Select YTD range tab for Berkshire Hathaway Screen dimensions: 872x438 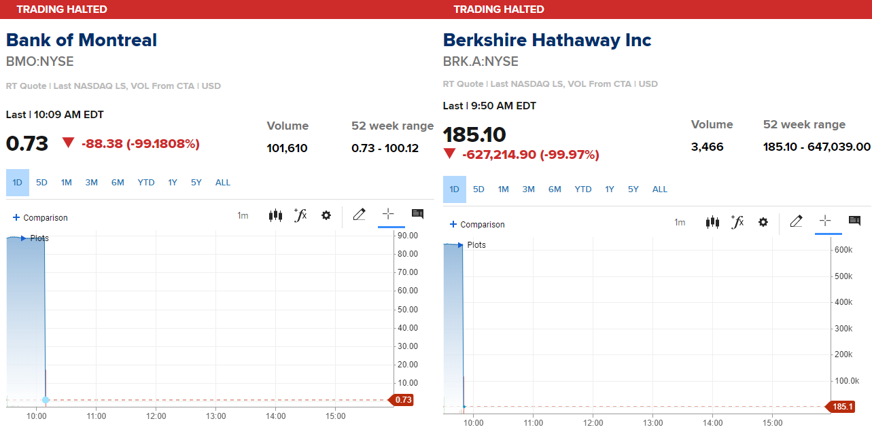tap(583, 189)
